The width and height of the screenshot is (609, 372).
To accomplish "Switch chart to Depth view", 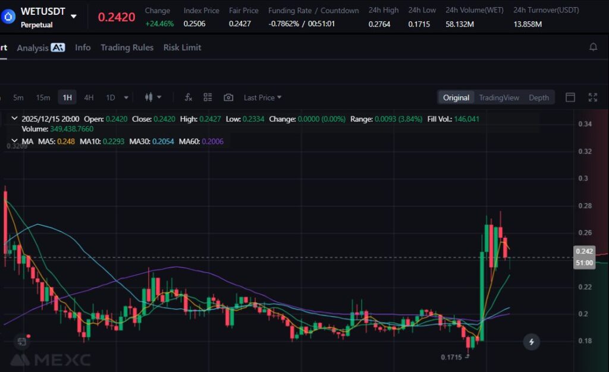I will tap(539, 97).
